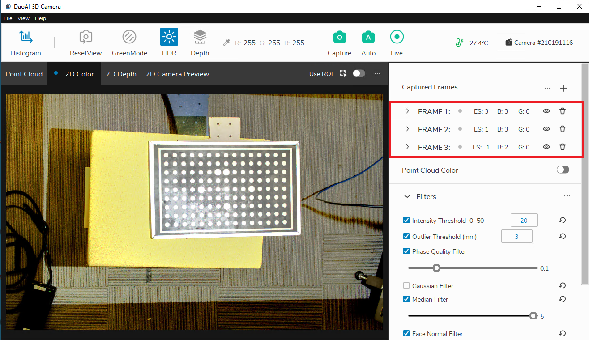The width and height of the screenshot is (589, 340).
Task: Expand FRAME 1 details
Action: click(407, 111)
